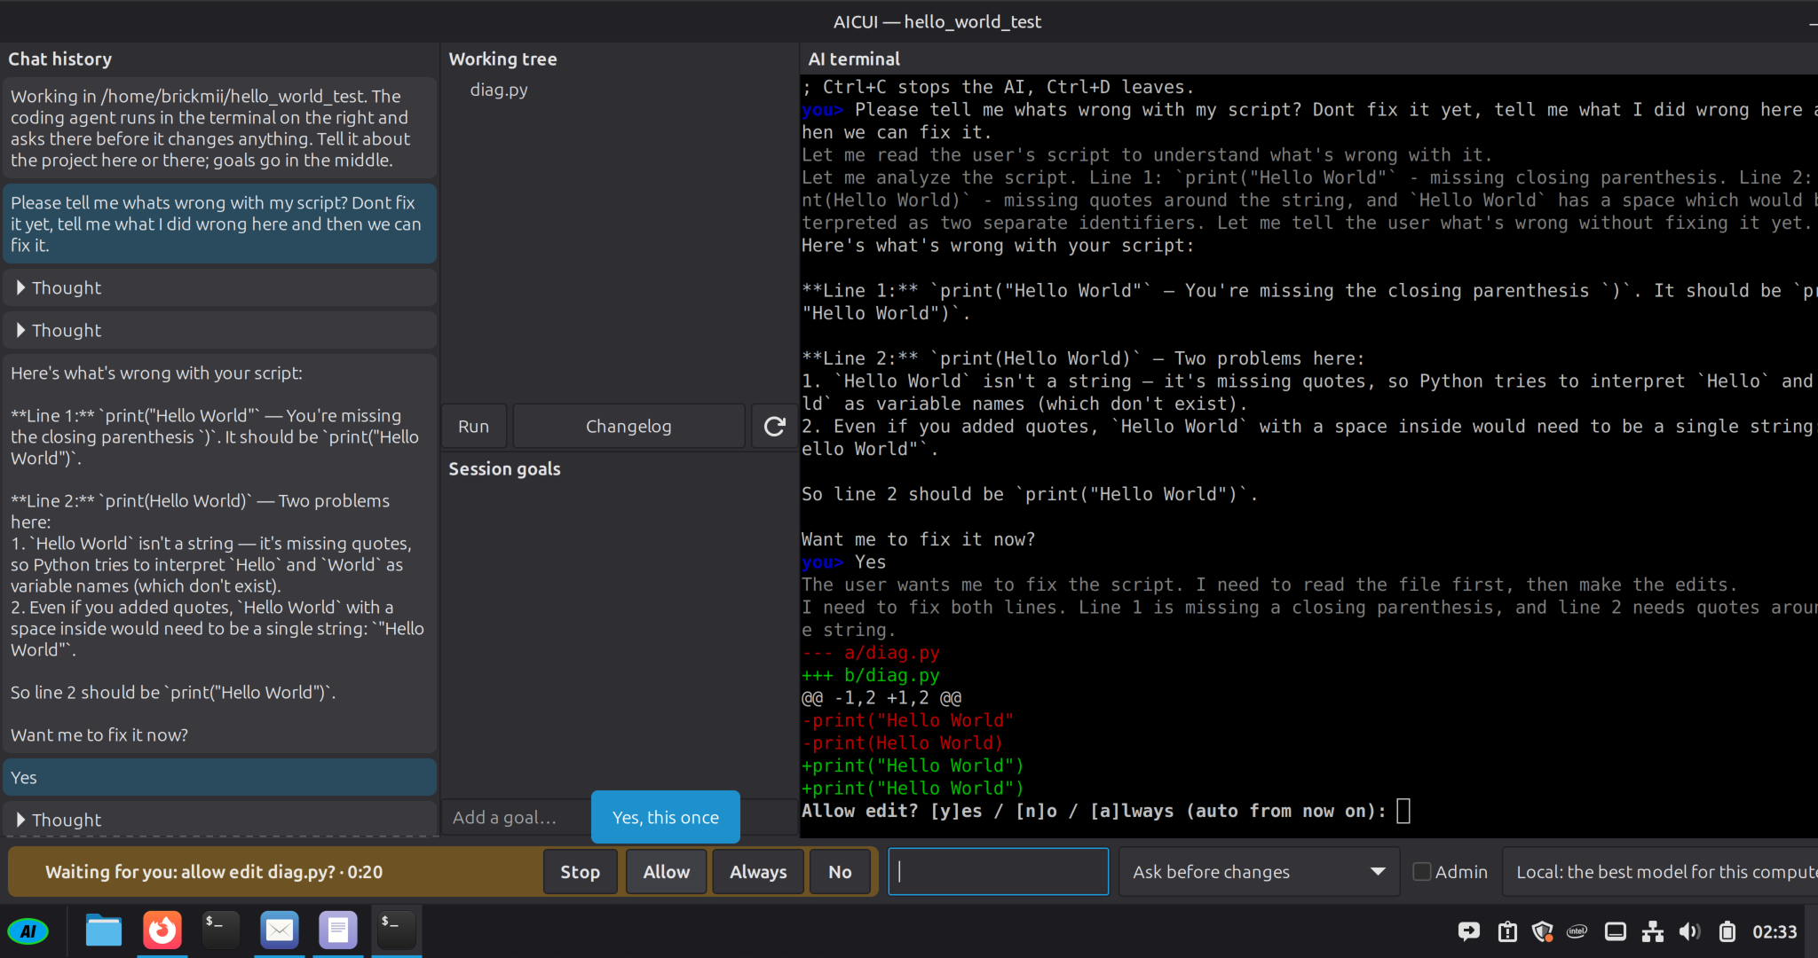
Task: Open the file manager in the taskbar
Action: click(104, 931)
